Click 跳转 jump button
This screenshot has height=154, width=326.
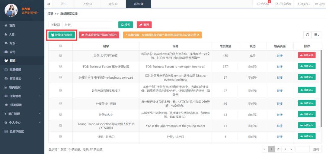316,149
